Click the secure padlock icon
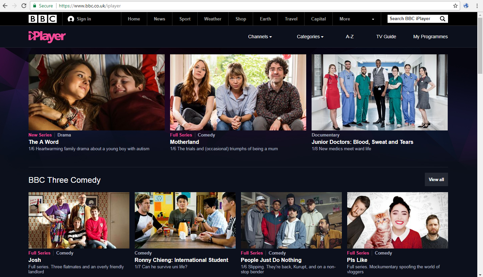This screenshot has width=483, height=277. 34,6
